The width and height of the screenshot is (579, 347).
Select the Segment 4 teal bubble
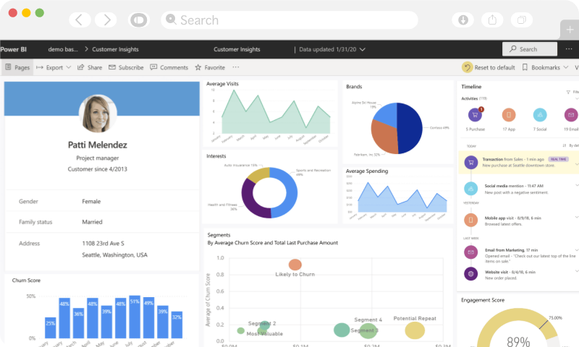pos(342,330)
